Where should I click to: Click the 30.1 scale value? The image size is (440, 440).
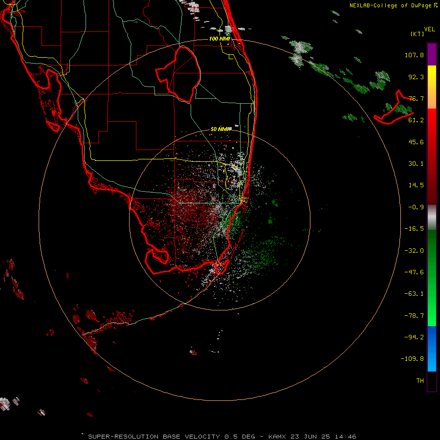pos(416,164)
